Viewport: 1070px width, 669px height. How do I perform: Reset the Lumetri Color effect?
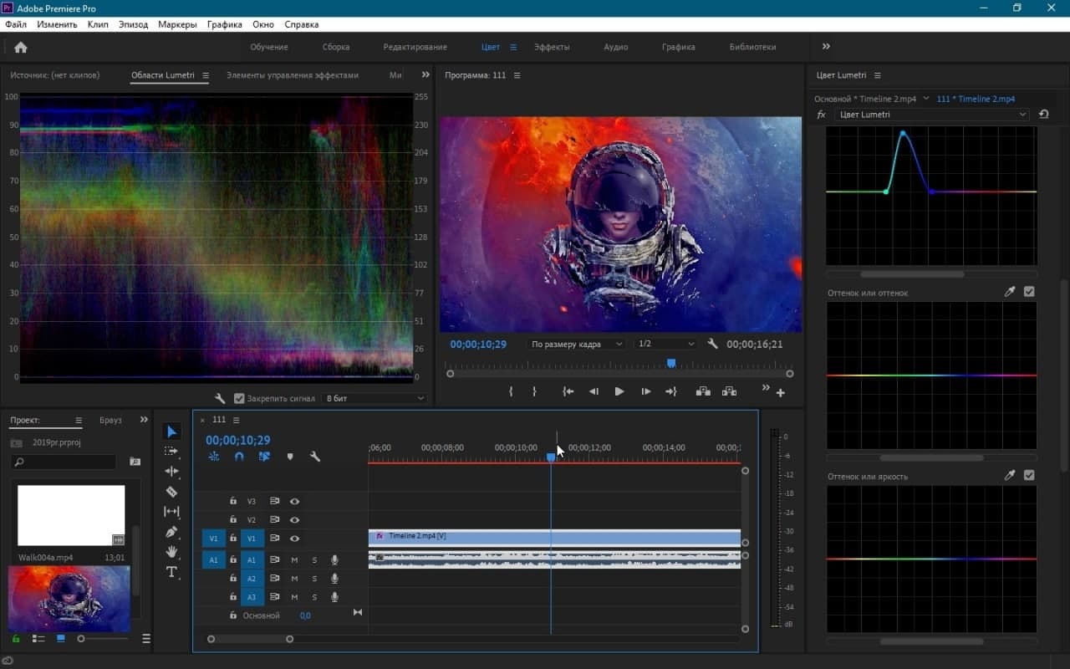tap(1043, 115)
